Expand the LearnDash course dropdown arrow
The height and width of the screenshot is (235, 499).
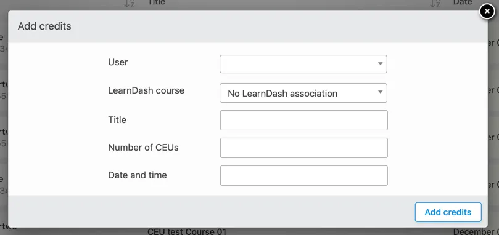[x=380, y=92]
